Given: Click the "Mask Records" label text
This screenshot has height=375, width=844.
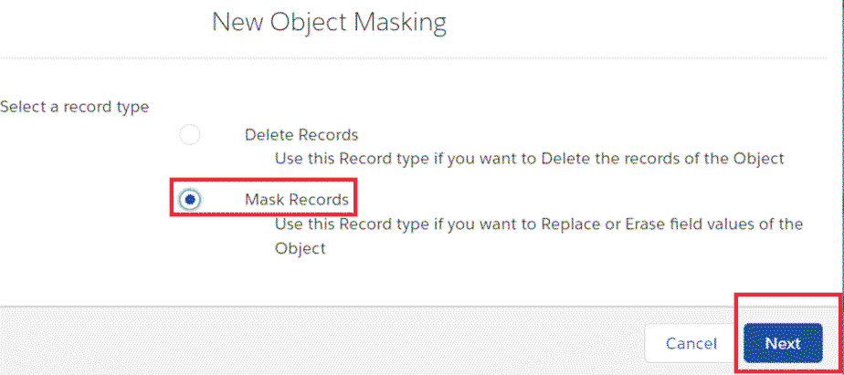Looking at the screenshot, I should tap(296, 200).
